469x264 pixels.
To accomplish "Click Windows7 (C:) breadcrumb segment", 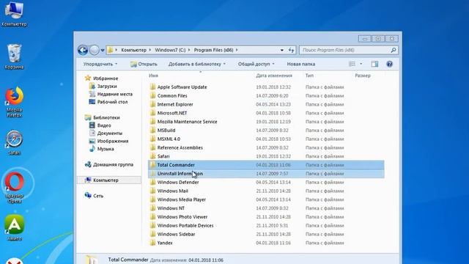I will coord(170,50).
